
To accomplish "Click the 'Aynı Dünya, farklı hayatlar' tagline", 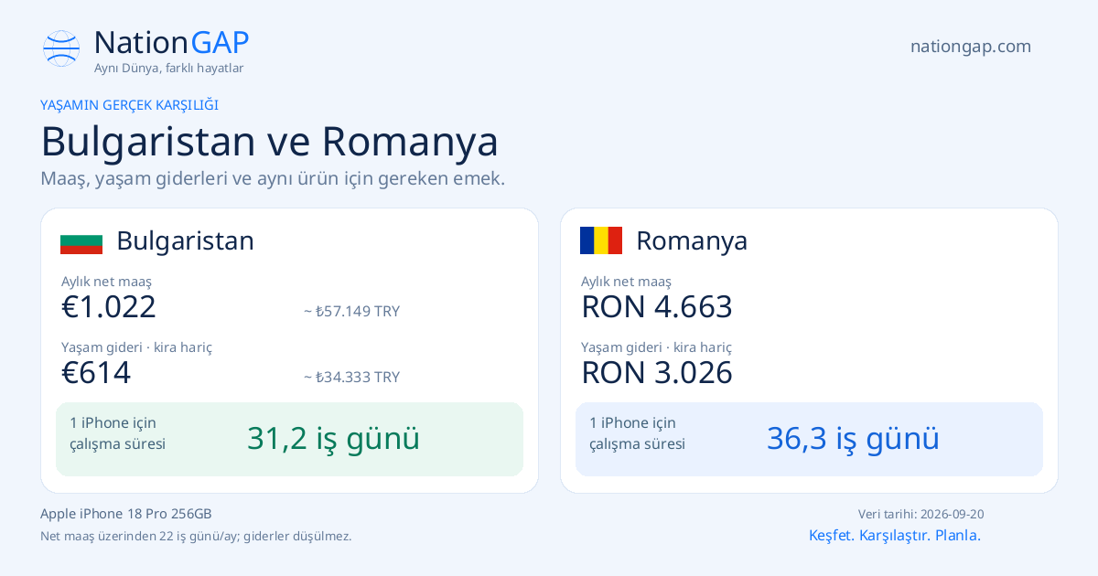I will [169, 69].
